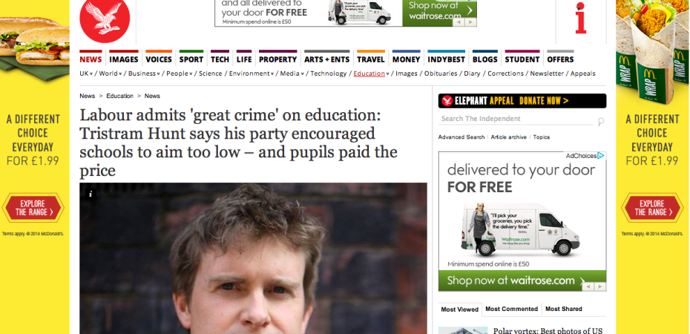Open the Environment dropdown menu
The height and width of the screenshot is (334, 690).
pos(272,74)
